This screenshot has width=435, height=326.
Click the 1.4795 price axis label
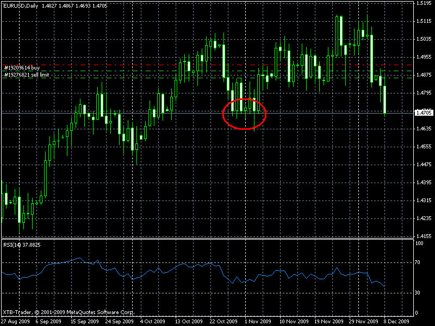[x=424, y=93]
